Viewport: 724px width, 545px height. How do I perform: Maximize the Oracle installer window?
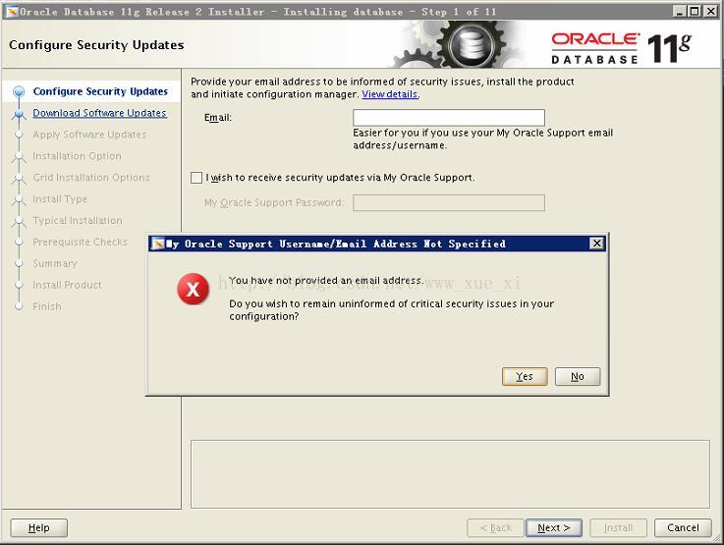point(694,11)
